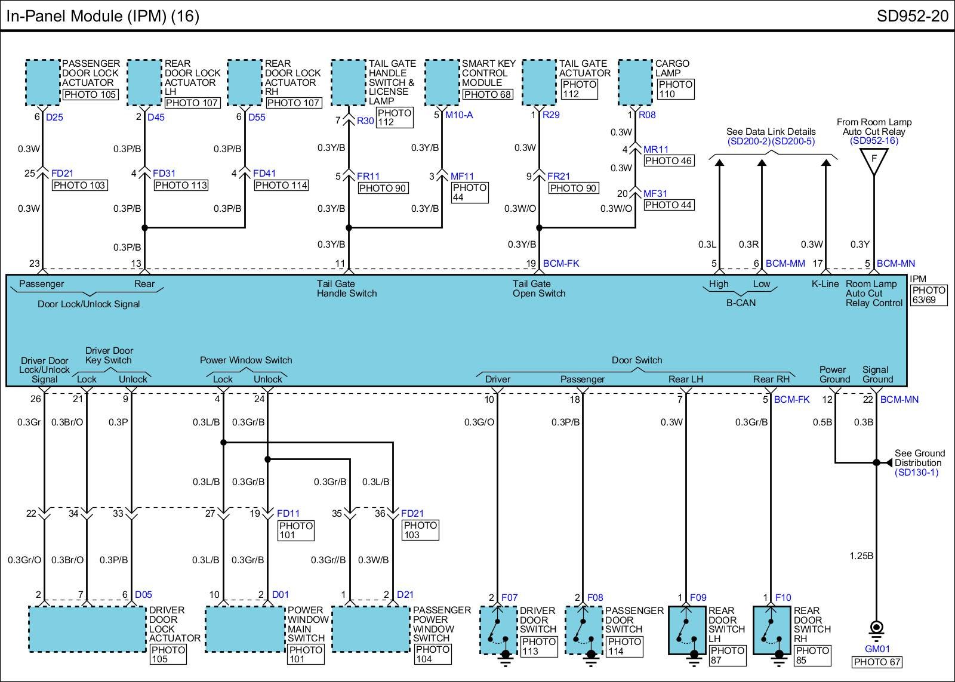Open the SD130-1 ground distribution link

click(x=916, y=473)
